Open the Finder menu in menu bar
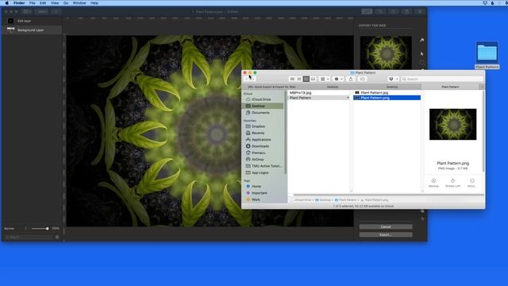508x286 pixels. point(19,3)
